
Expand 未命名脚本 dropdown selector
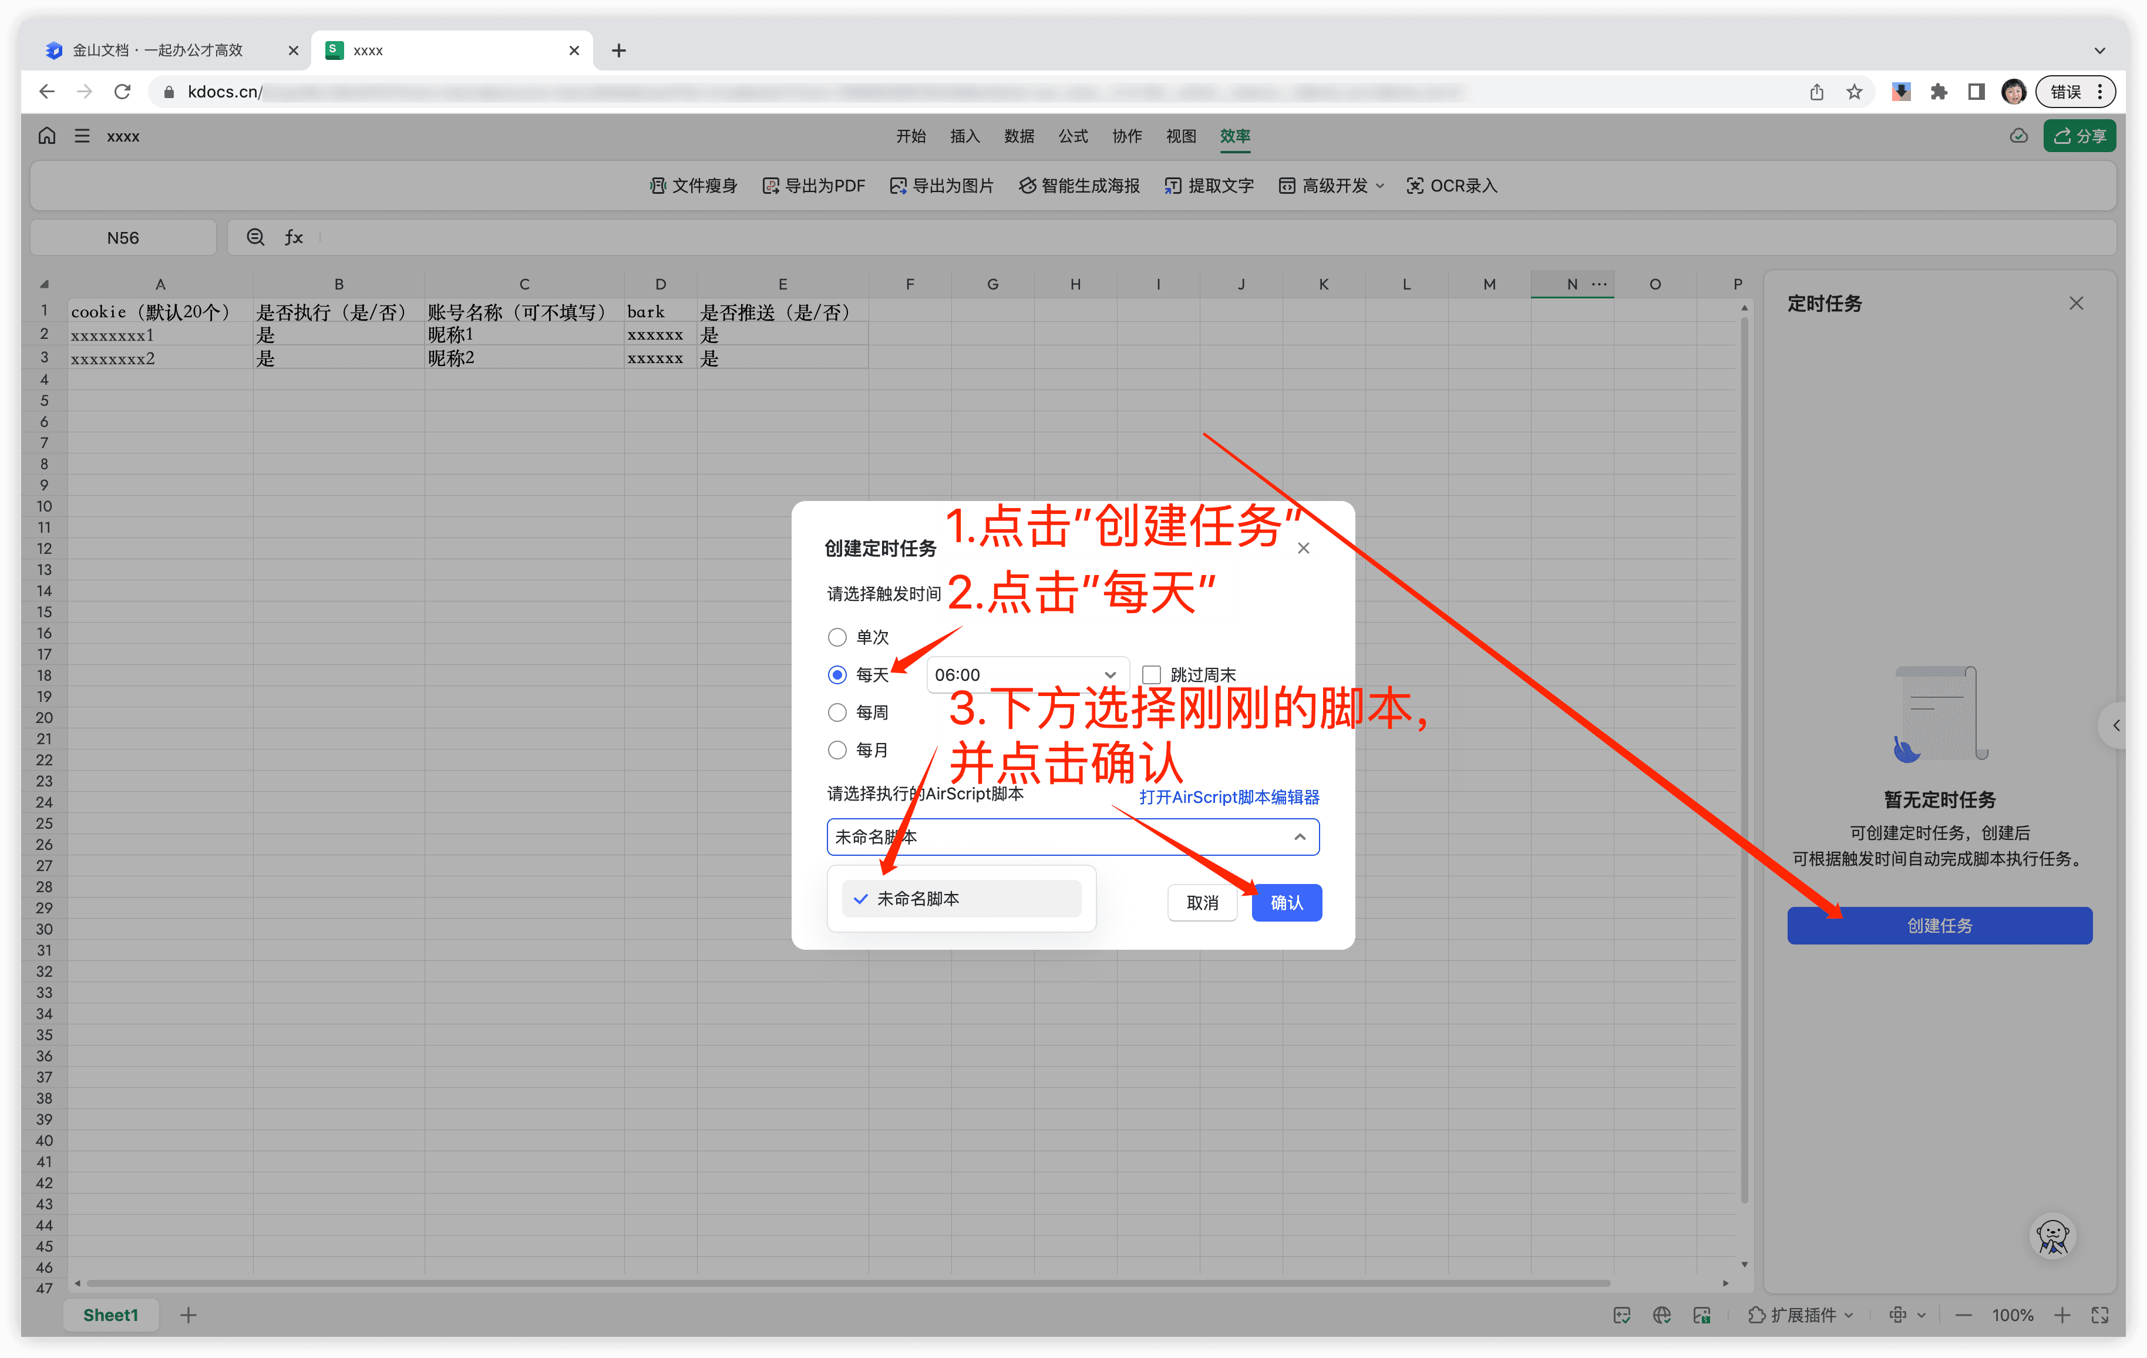click(1069, 835)
